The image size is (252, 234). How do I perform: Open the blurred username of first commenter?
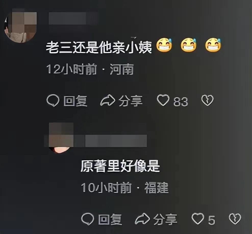[73, 18]
